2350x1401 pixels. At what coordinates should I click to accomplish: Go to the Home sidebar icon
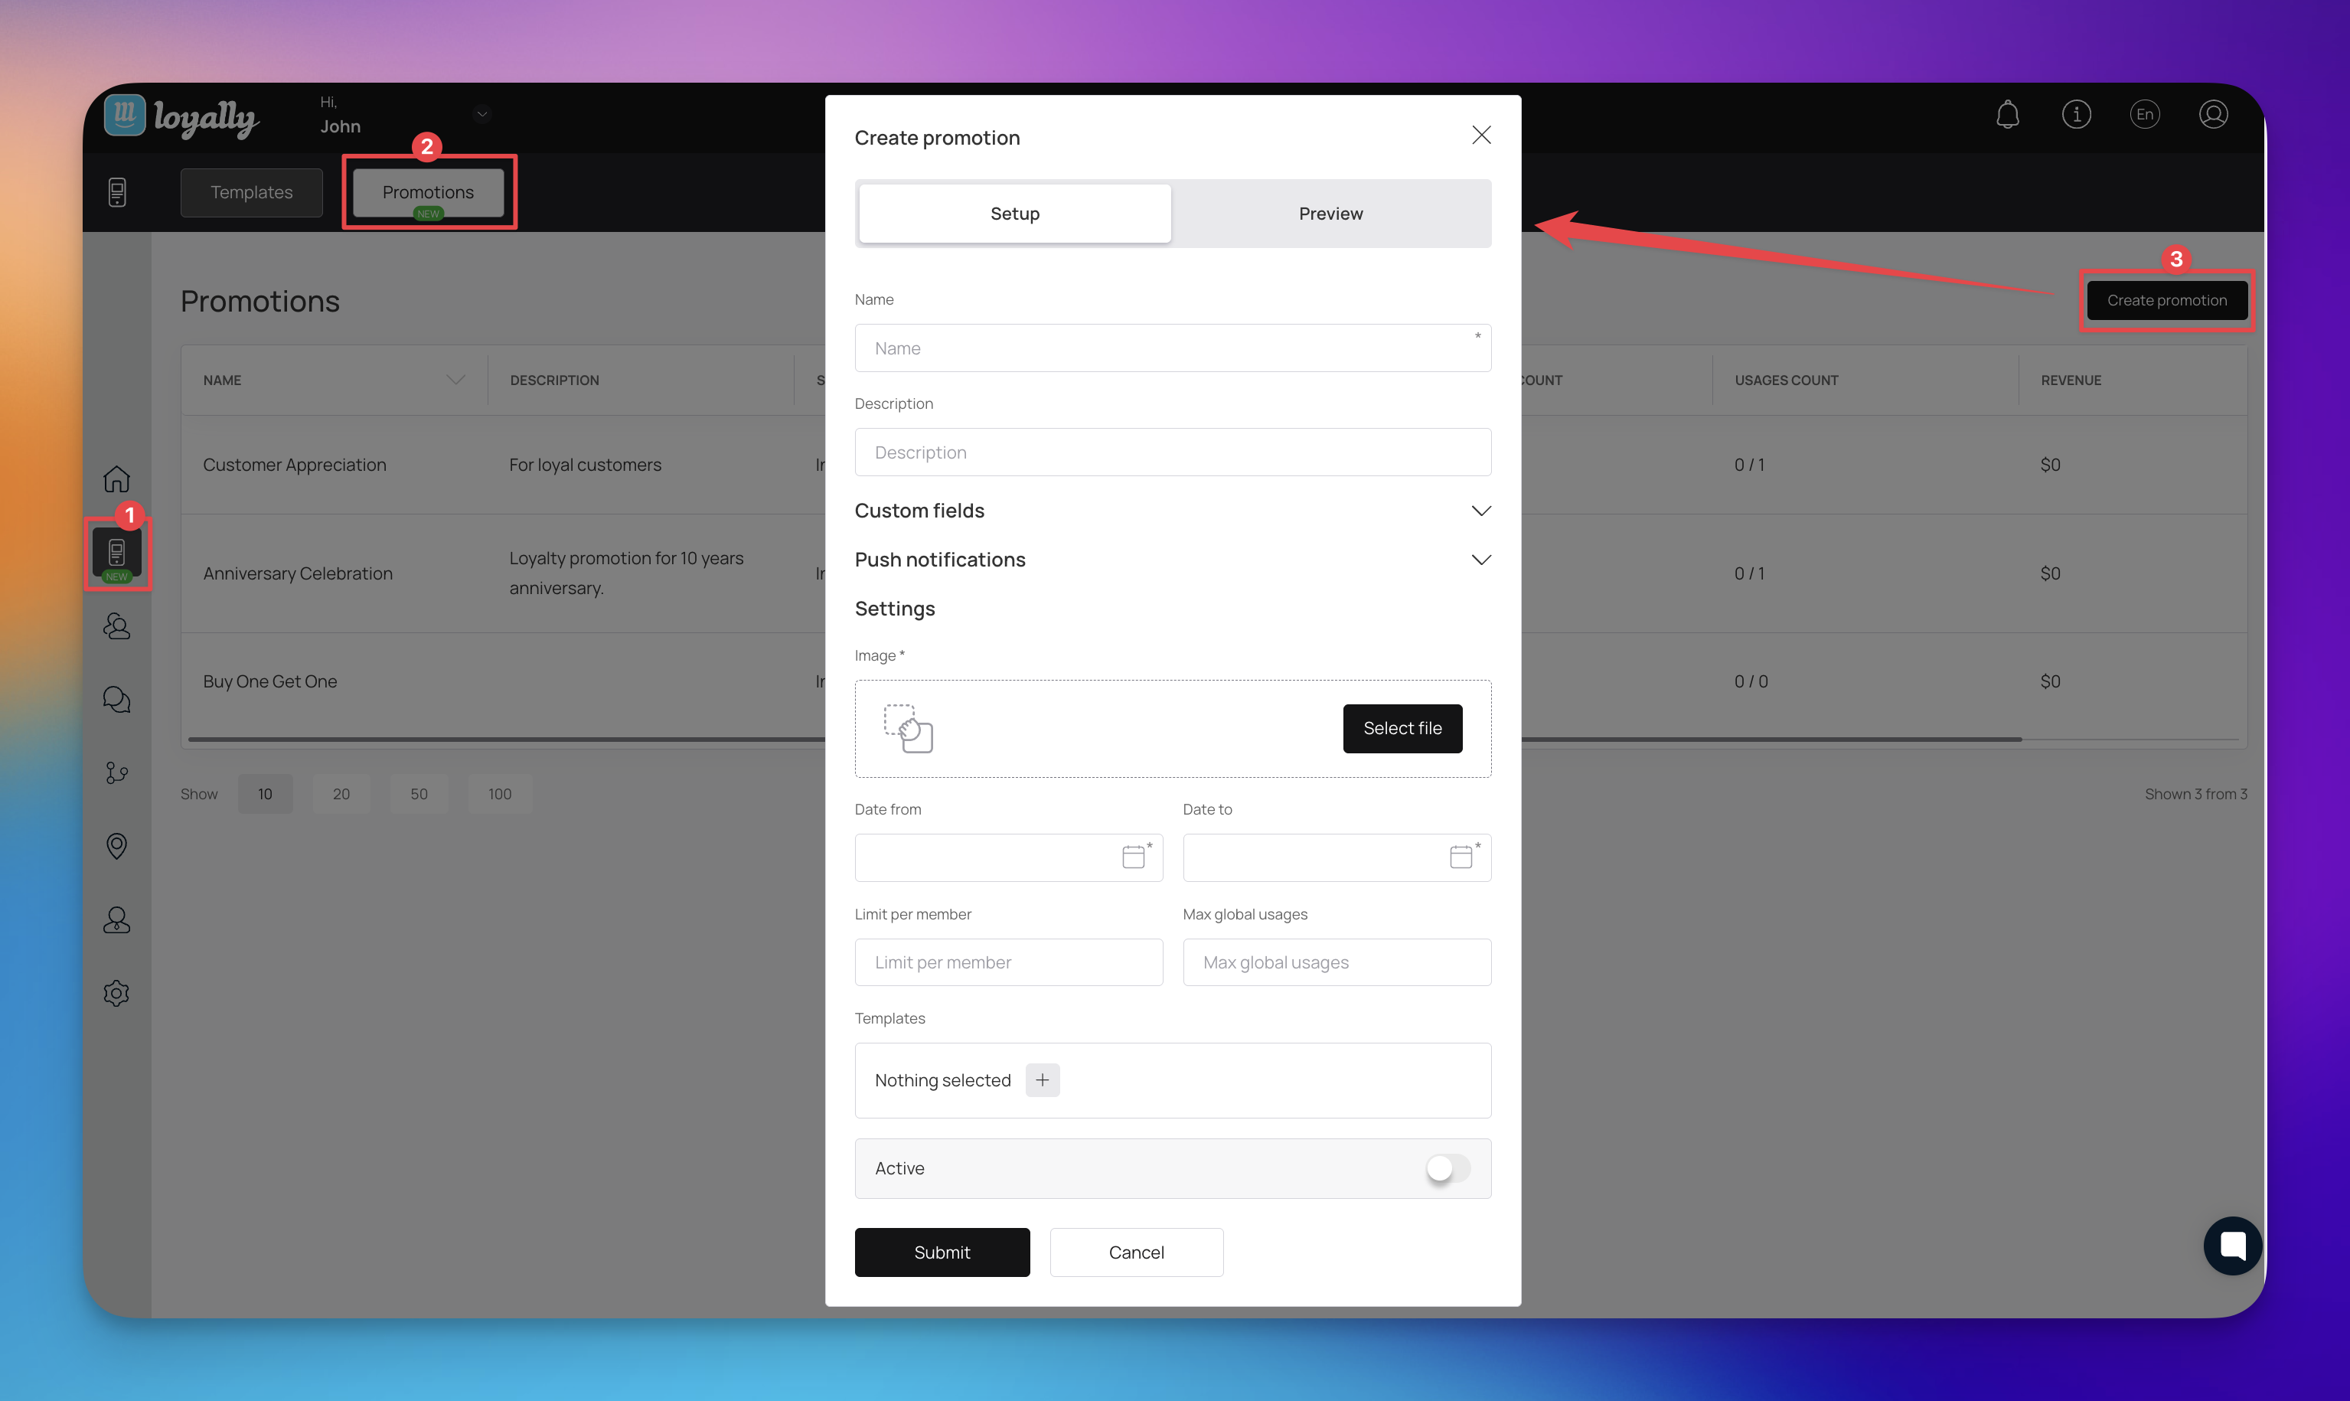(116, 478)
